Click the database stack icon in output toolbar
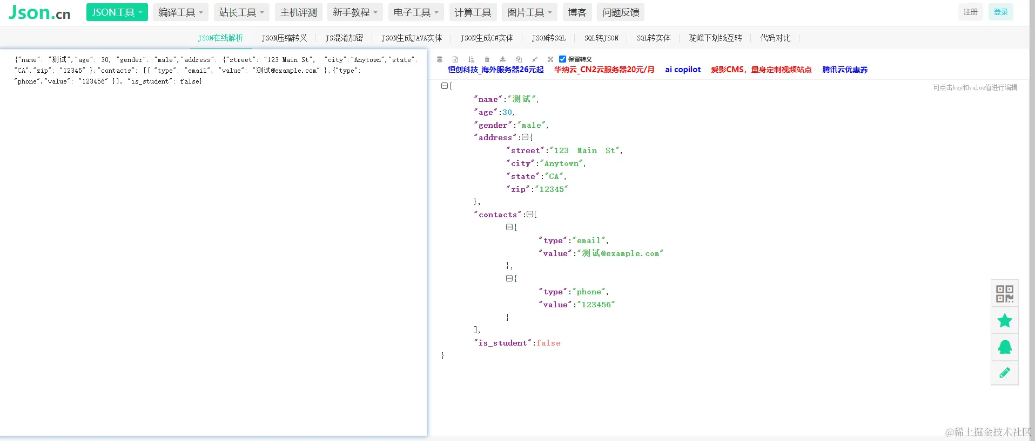Viewport: 1035px width, 441px height. [440, 59]
